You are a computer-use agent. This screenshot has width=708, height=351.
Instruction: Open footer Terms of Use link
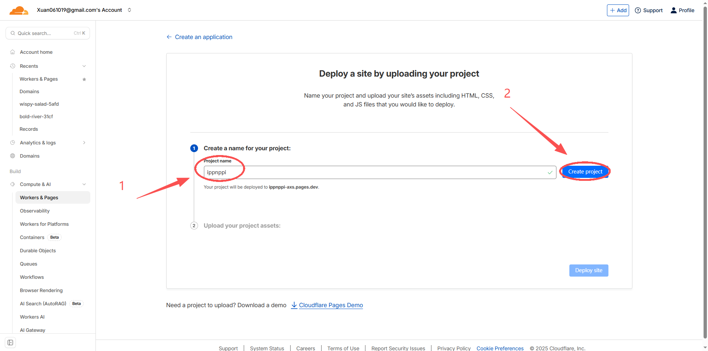pos(343,348)
